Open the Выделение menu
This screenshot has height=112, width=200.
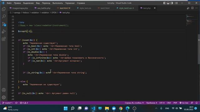click(x=28, y=3)
